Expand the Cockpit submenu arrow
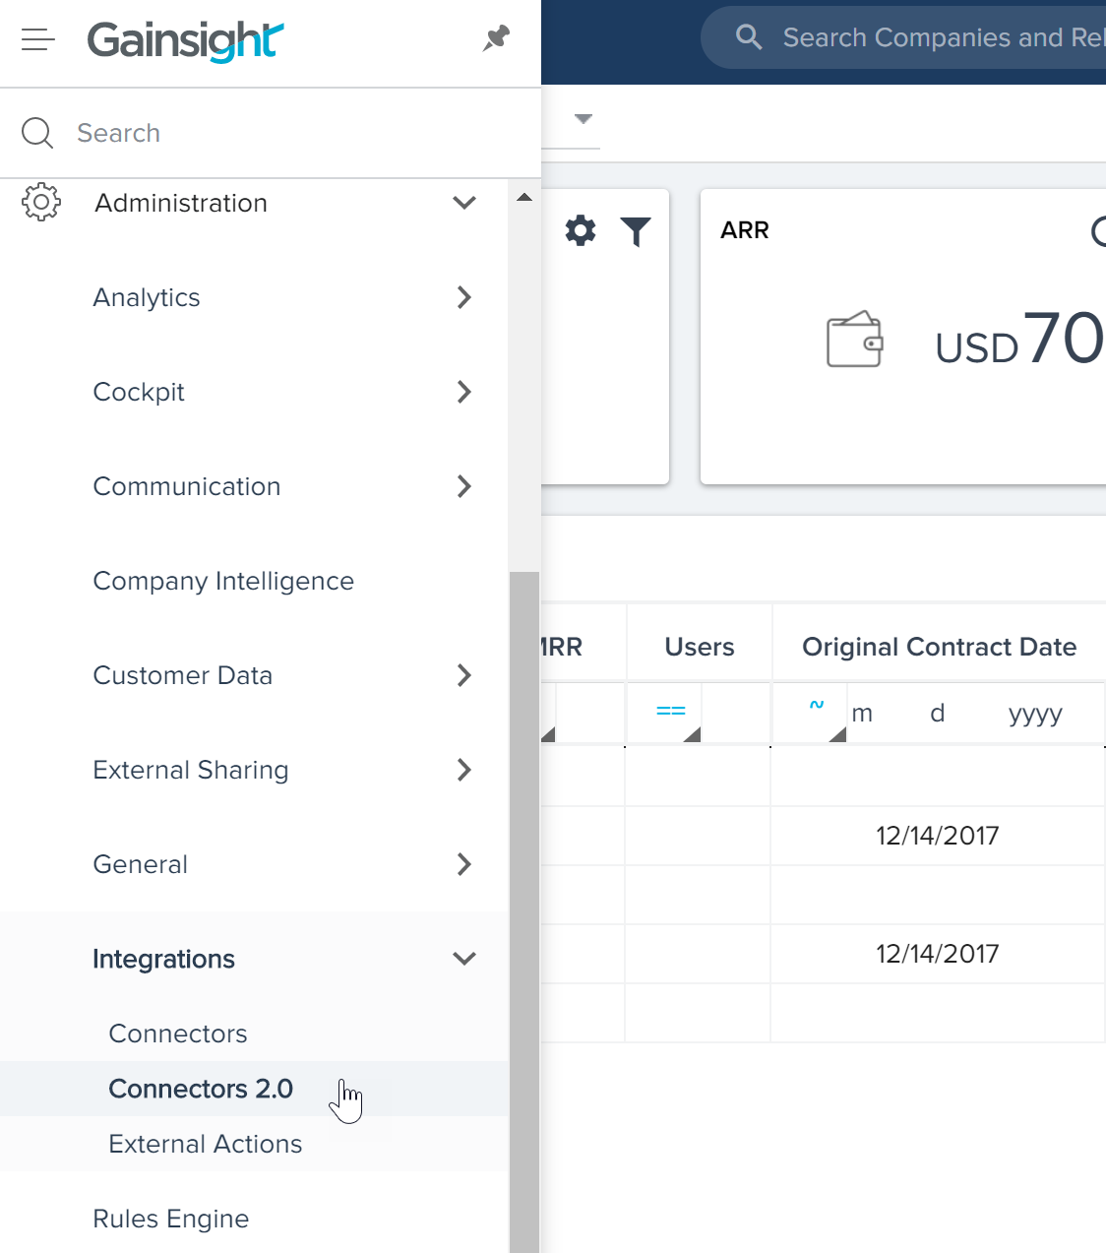Image resolution: width=1106 pixels, height=1253 pixels. click(464, 392)
